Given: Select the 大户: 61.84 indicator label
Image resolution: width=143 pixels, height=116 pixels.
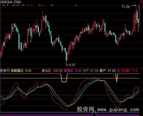Looking at the screenshot, I should click(x=90, y=71).
